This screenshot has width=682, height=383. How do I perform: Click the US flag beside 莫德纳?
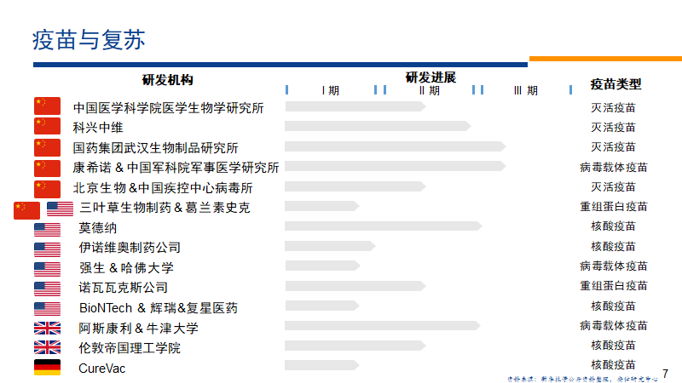click(48, 230)
